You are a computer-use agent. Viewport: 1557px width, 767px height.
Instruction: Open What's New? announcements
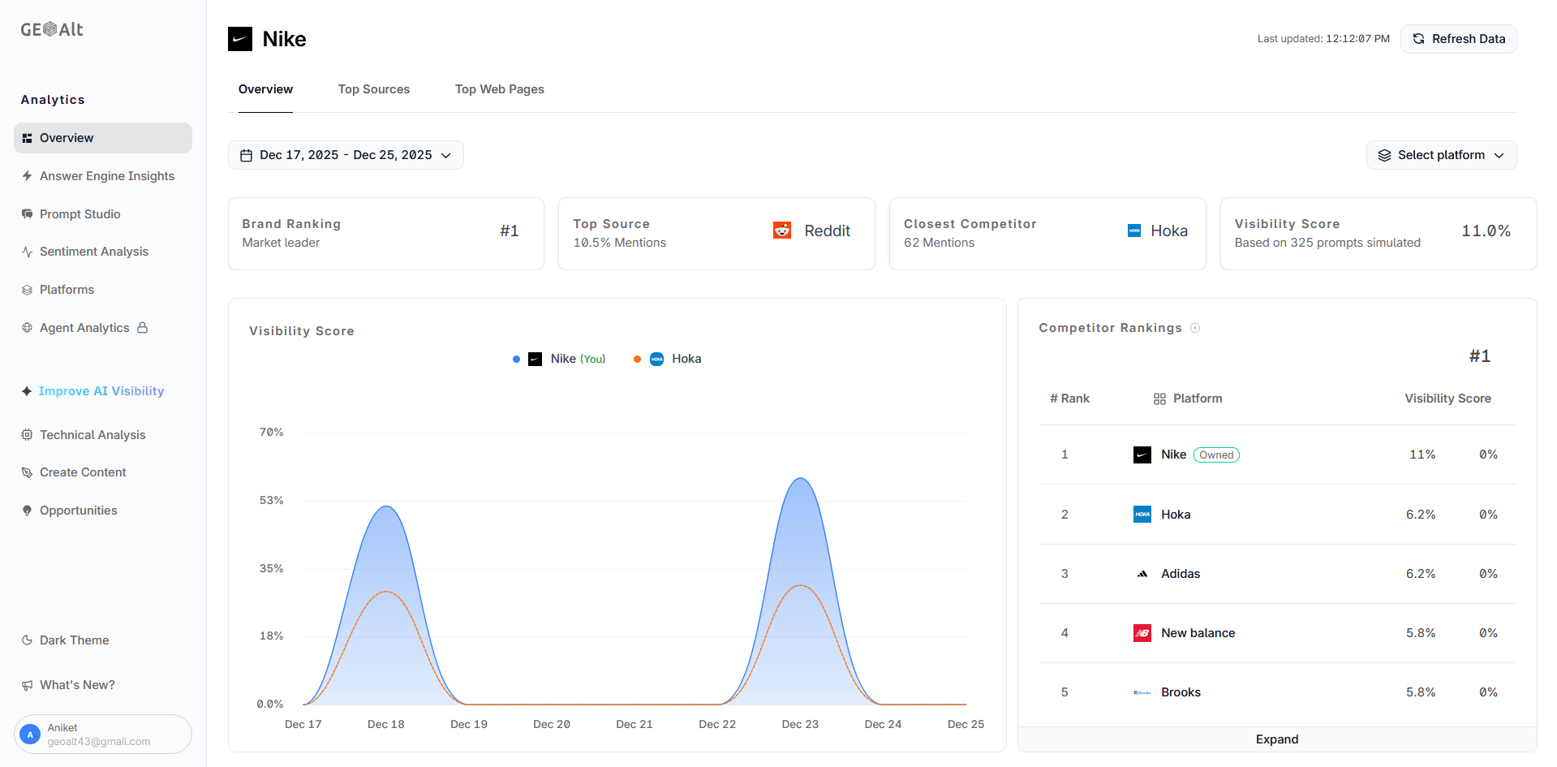click(103, 685)
